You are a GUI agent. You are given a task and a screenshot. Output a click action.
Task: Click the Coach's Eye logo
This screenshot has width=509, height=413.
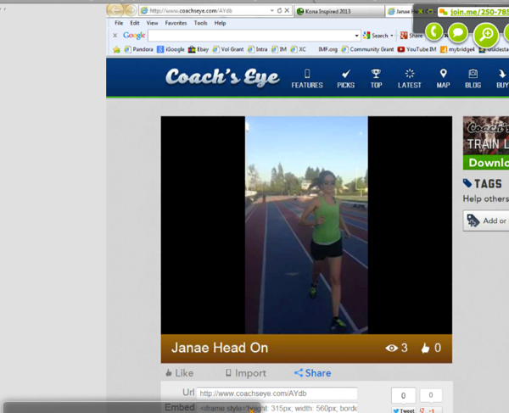(x=222, y=77)
